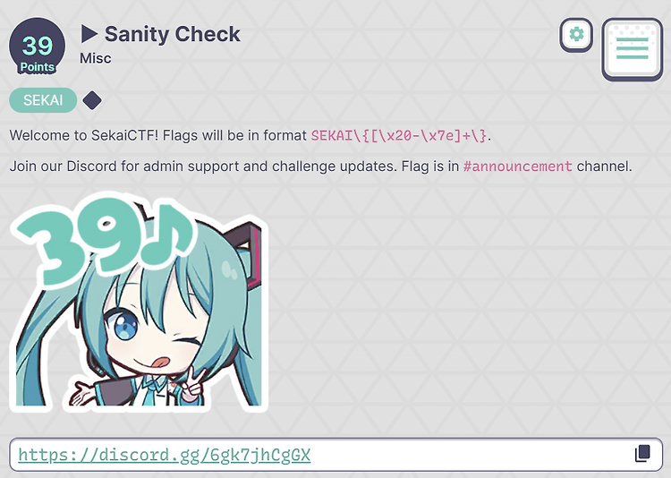Screen dimensions: 671x478
Task: Click the Sanity Check challenge title
Action: tap(172, 34)
